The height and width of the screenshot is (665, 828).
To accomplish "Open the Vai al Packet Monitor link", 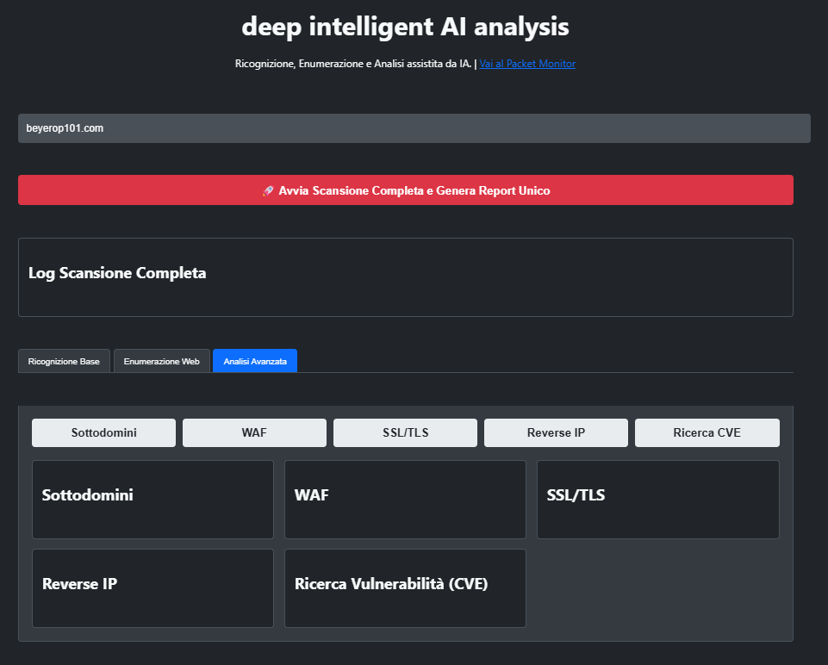I will point(527,63).
